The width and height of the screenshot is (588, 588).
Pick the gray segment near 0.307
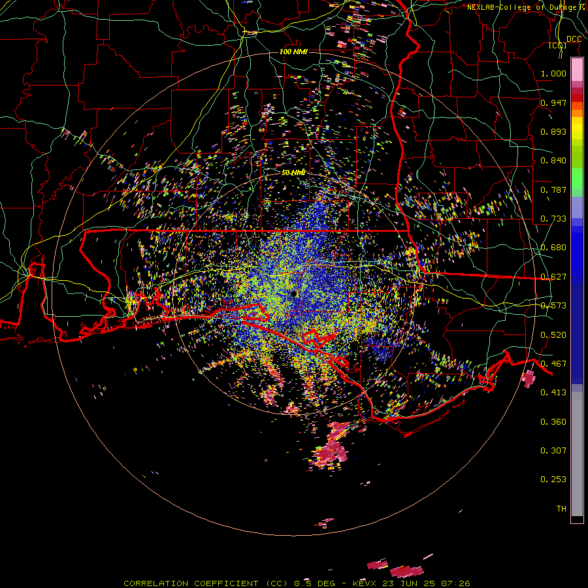(577, 454)
